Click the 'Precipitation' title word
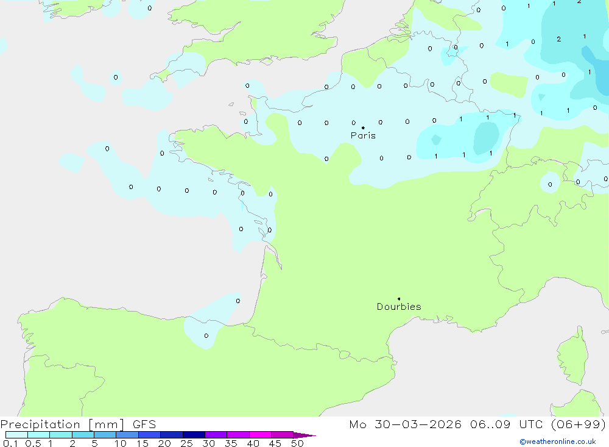The width and height of the screenshot is (609, 447). point(40,424)
